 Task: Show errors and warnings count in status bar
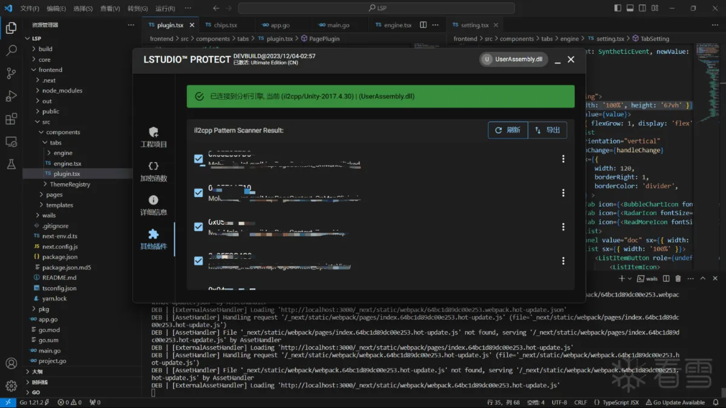pos(70,403)
